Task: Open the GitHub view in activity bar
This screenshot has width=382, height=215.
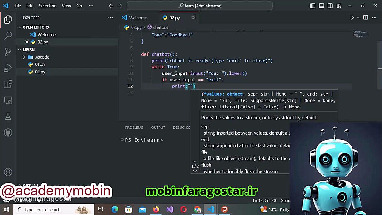Action: [x=8, y=132]
